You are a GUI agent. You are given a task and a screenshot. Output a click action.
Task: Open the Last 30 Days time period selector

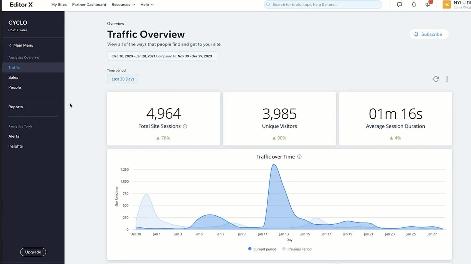123,79
